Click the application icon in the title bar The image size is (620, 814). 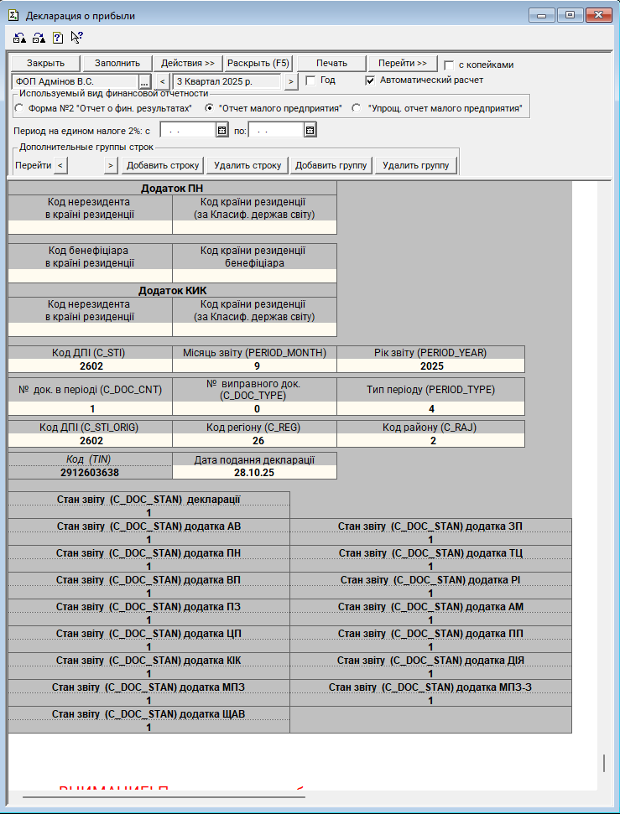pyautogui.click(x=13, y=15)
